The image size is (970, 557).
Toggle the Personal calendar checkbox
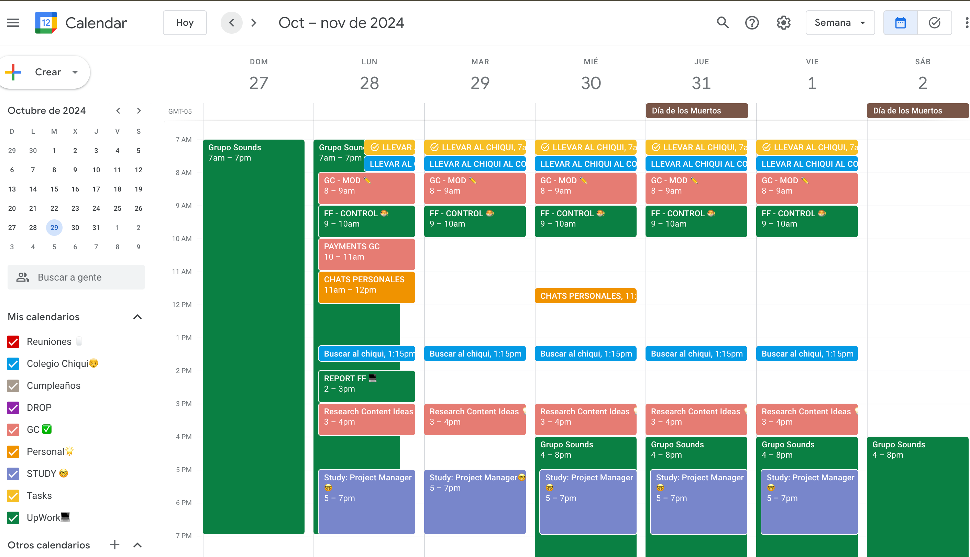click(13, 451)
